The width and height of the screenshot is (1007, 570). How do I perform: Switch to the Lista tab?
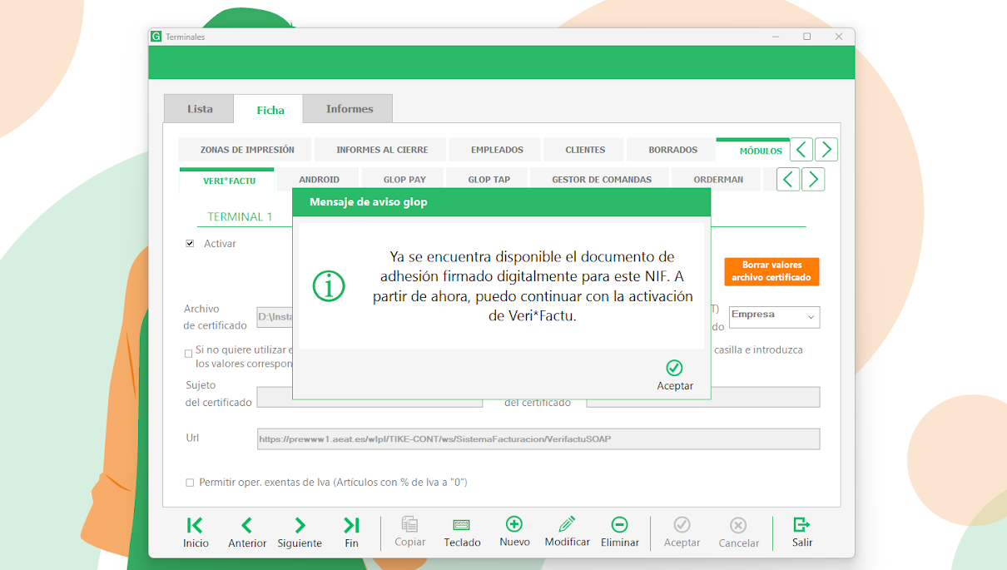[200, 109]
